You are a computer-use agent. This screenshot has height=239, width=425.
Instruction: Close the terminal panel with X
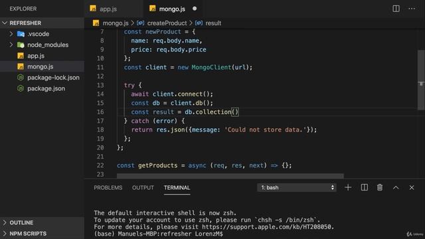click(412, 187)
